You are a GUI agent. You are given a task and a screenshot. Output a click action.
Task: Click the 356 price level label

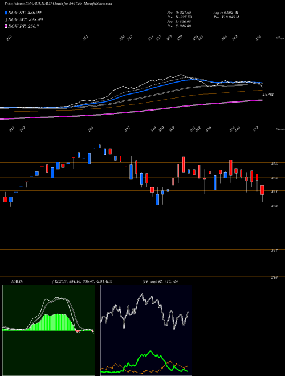tap(274, 164)
